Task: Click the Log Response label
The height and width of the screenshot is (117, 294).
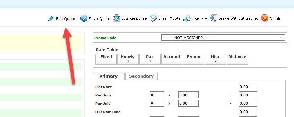Action: coord(134,19)
